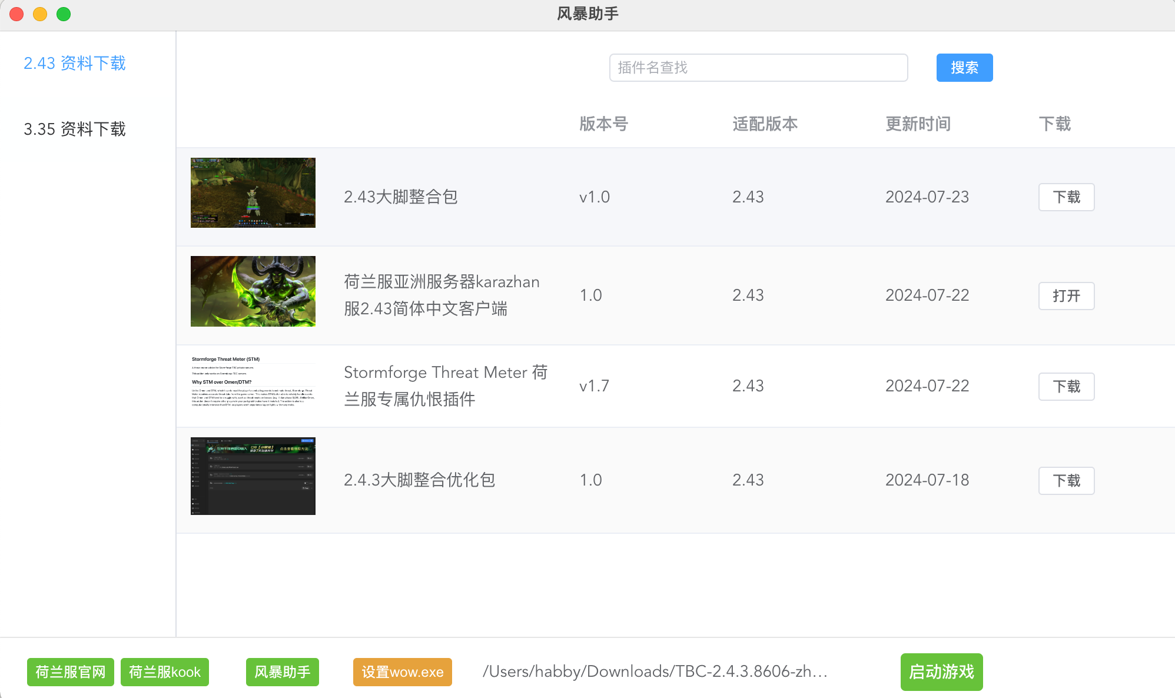Open Illidan thumbnail of karazhan client
1175x698 pixels.
point(253,291)
